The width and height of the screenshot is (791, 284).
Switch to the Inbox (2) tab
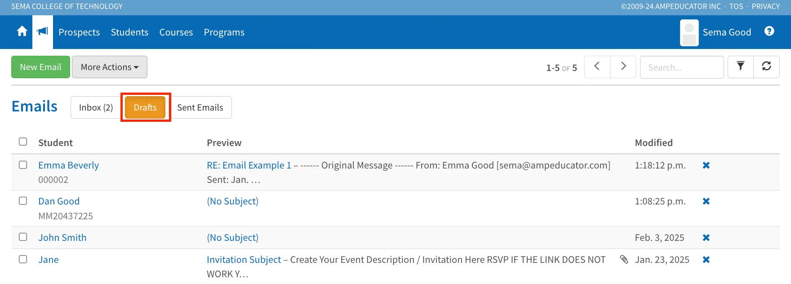tap(96, 107)
